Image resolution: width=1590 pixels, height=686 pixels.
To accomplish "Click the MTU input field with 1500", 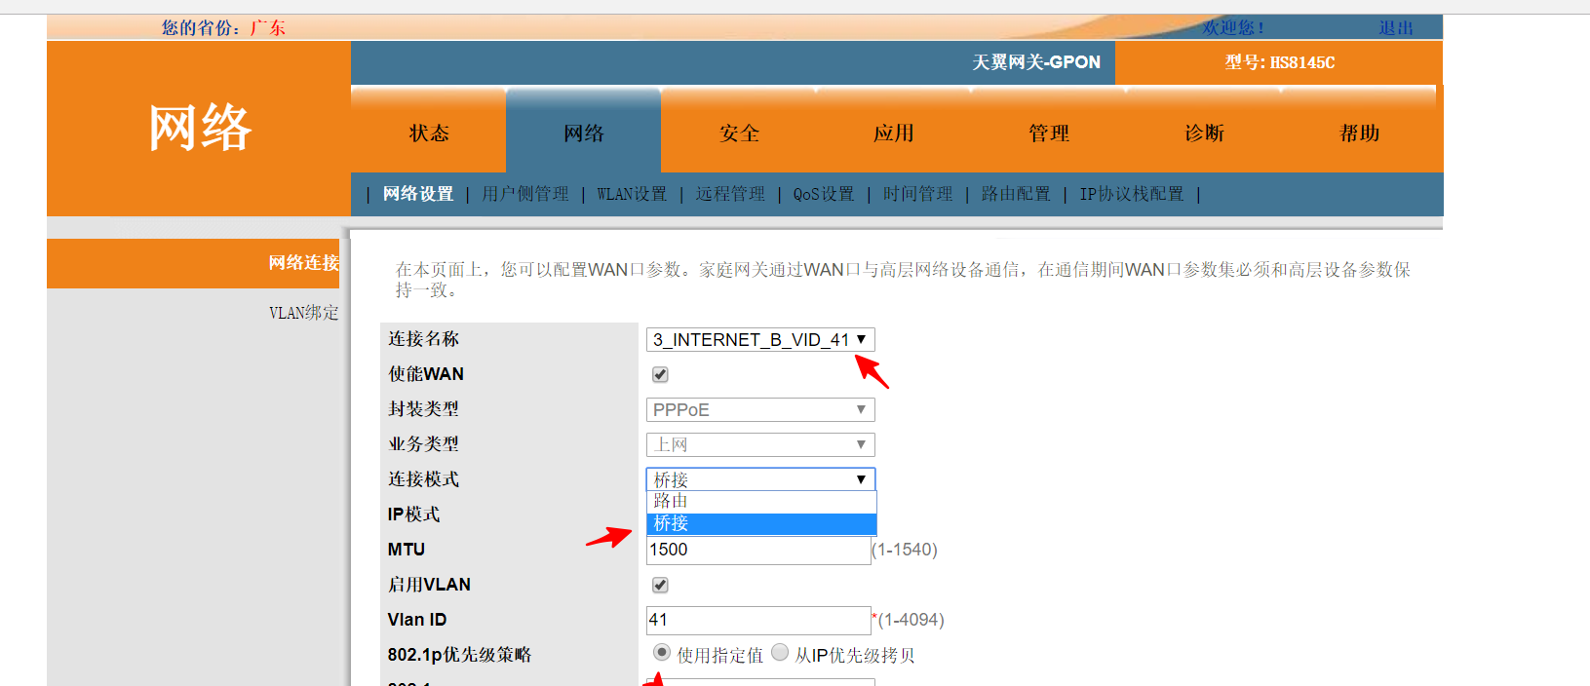I will [758, 550].
